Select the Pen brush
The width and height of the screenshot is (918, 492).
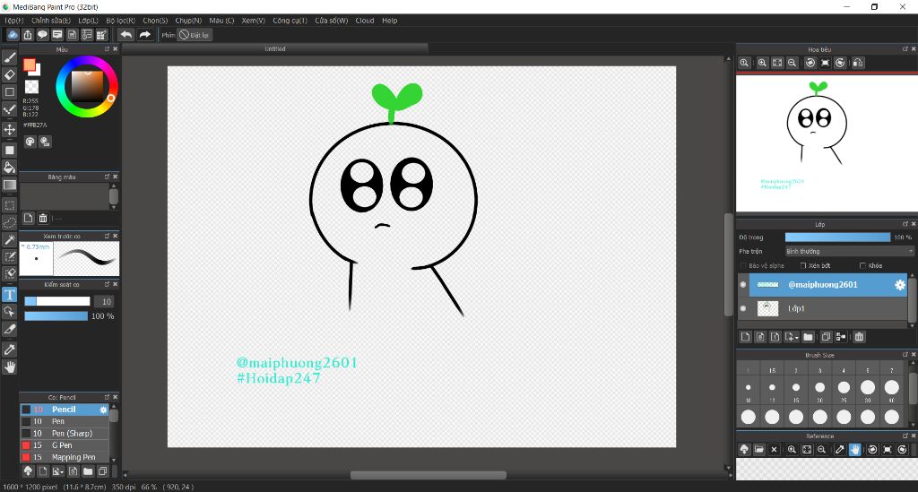coord(65,421)
